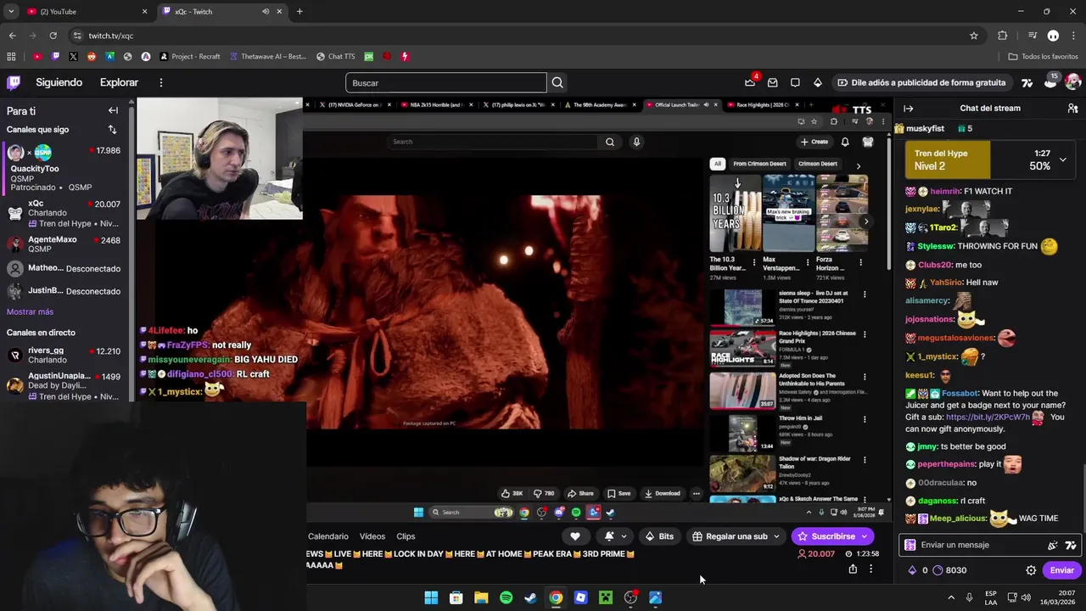Open the Chrome extensions puzzle icon
The width and height of the screenshot is (1086, 611).
click(1003, 36)
